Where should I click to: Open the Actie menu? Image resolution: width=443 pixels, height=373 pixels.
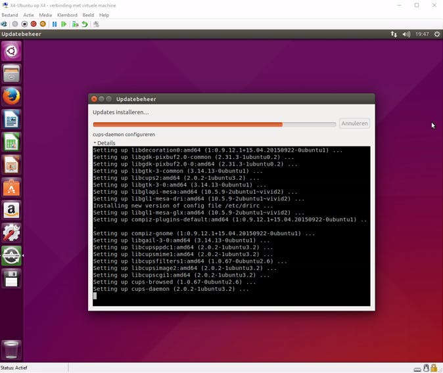28,15
